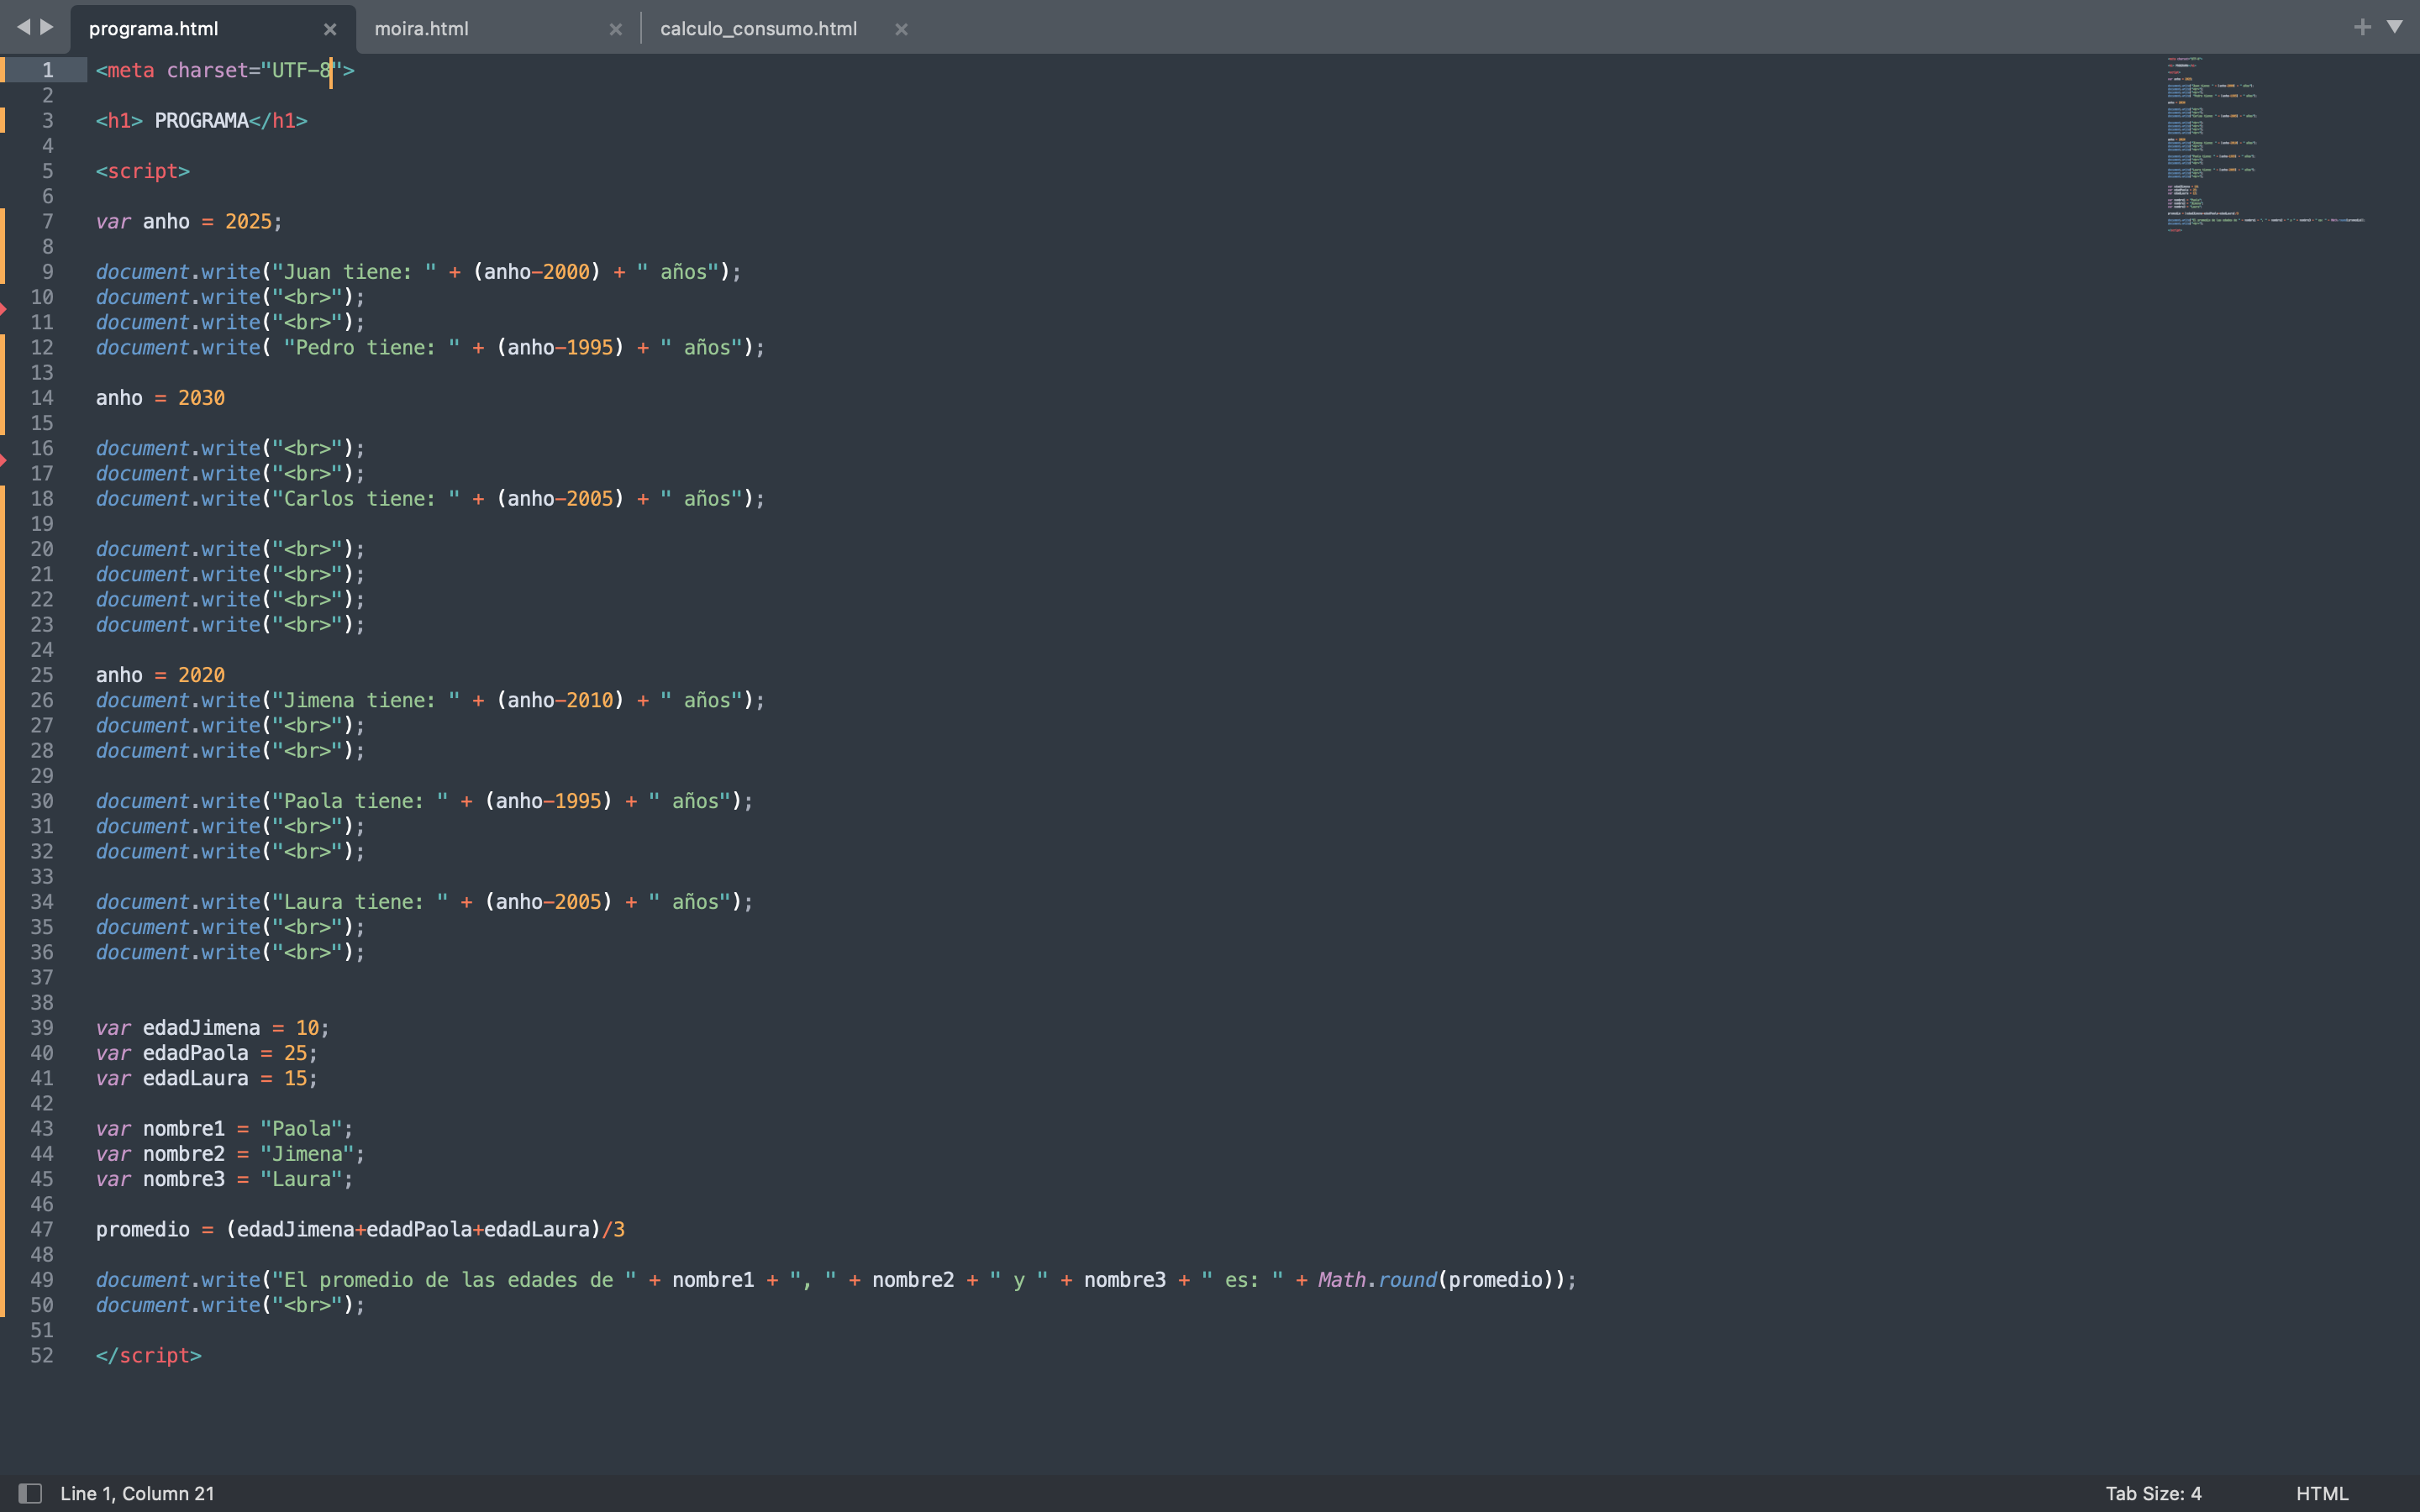Close the programa.html tab

tap(330, 30)
